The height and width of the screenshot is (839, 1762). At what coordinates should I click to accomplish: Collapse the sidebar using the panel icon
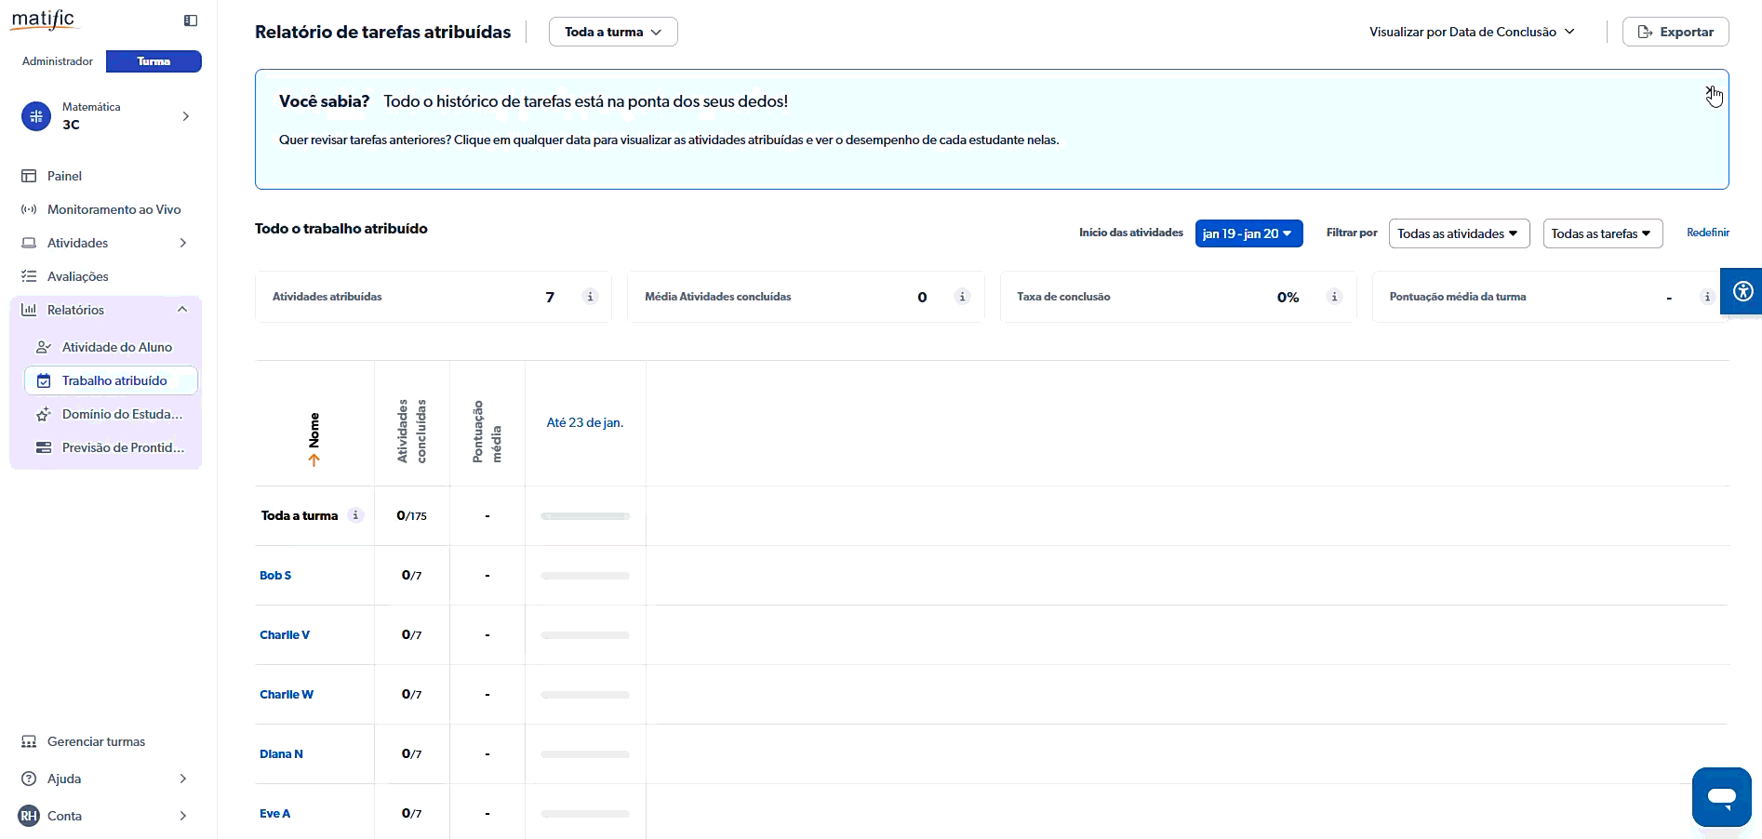tap(191, 20)
